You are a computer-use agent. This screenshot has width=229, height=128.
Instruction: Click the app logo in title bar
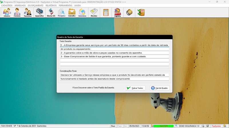point(2,2)
